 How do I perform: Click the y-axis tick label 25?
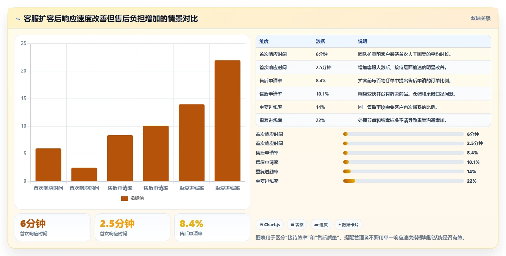tap(23, 43)
